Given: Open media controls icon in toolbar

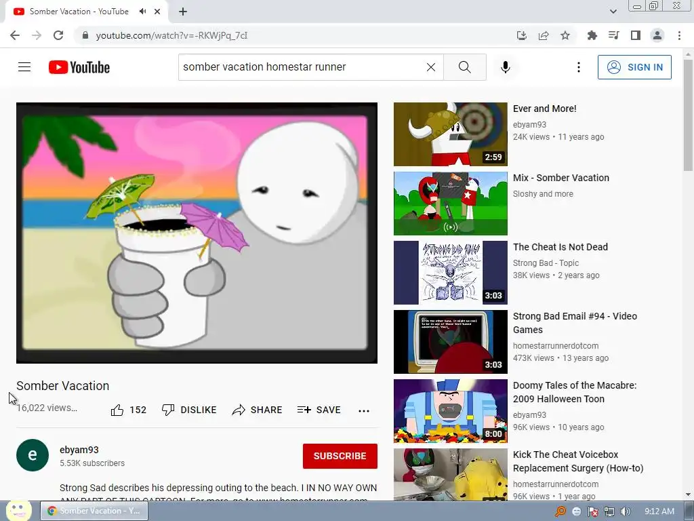Looking at the screenshot, I should [x=613, y=35].
